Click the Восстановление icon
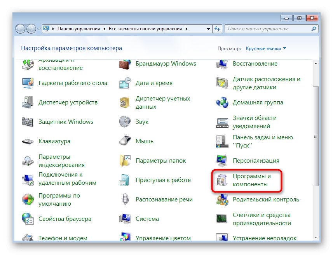Image resolution: width=333 pixels, height=255 pixels. [222, 64]
